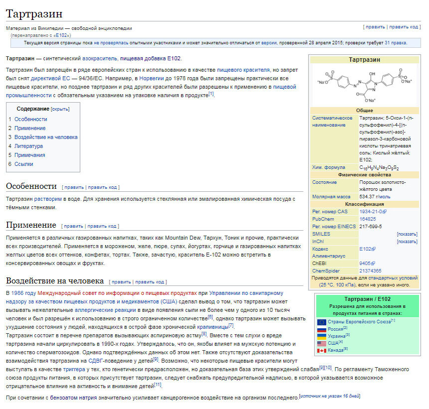The image size is (429, 409).
Task: Open the 'аллергические реакции' link
Action: pos(105,310)
